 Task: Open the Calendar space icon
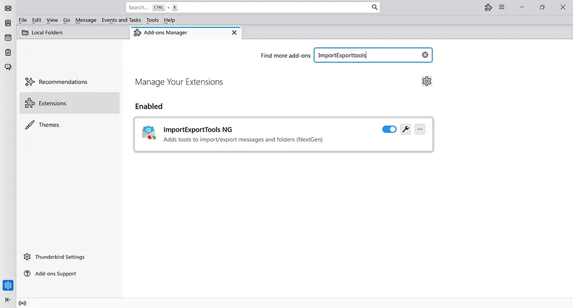click(x=8, y=38)
